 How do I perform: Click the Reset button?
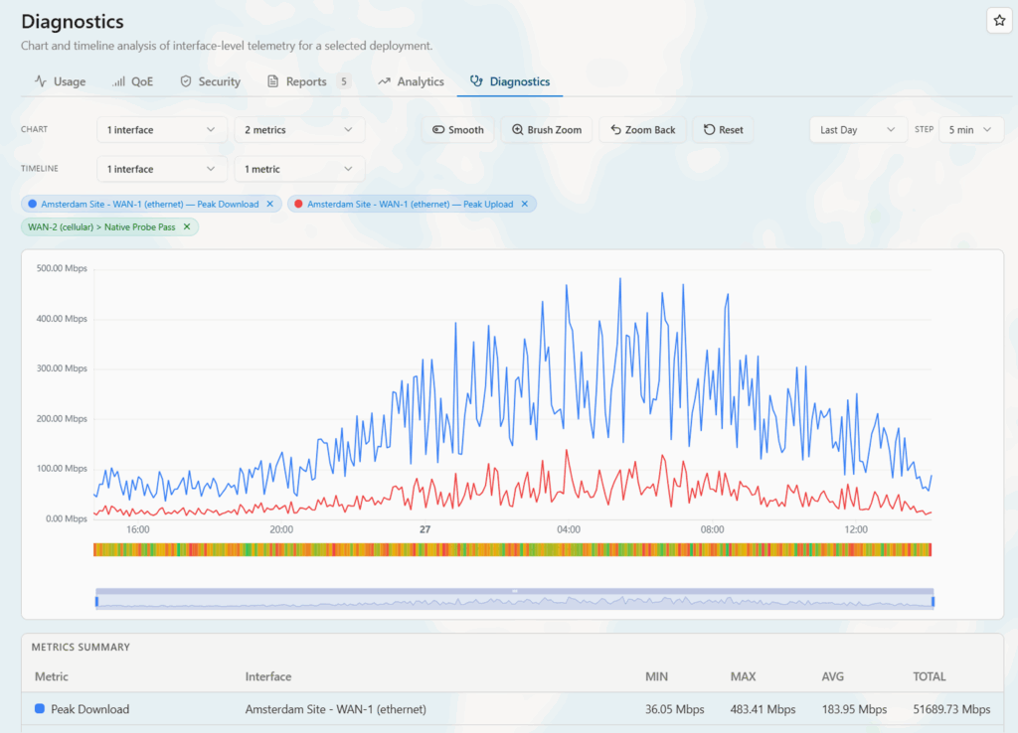pyautogui.click(x=723, y=130)
